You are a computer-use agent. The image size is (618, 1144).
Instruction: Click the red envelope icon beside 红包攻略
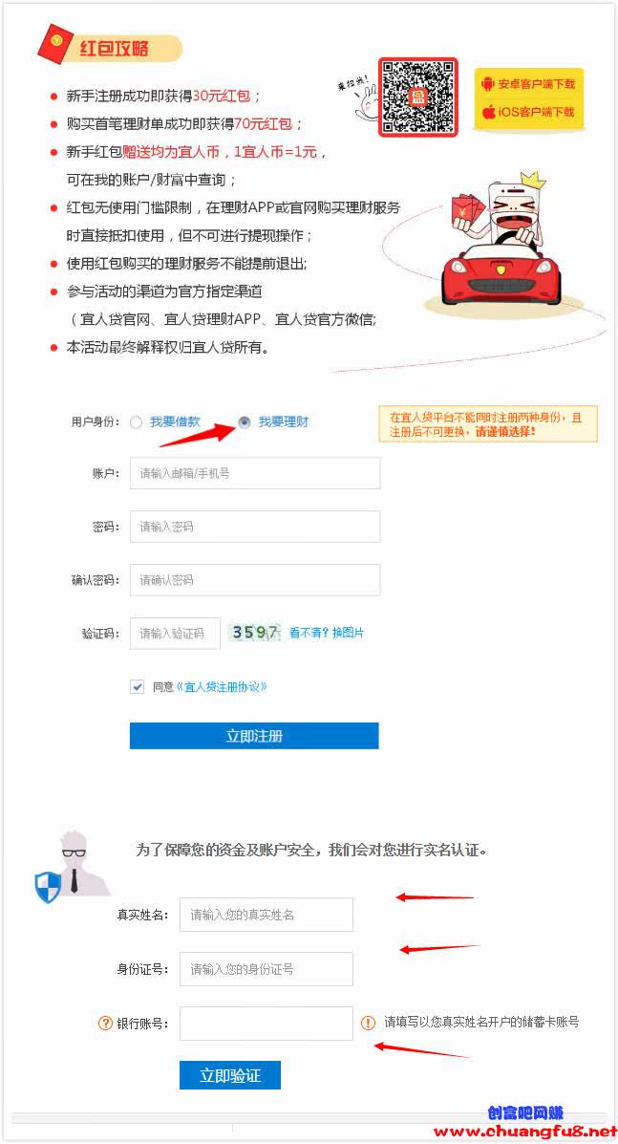point(55,43)
